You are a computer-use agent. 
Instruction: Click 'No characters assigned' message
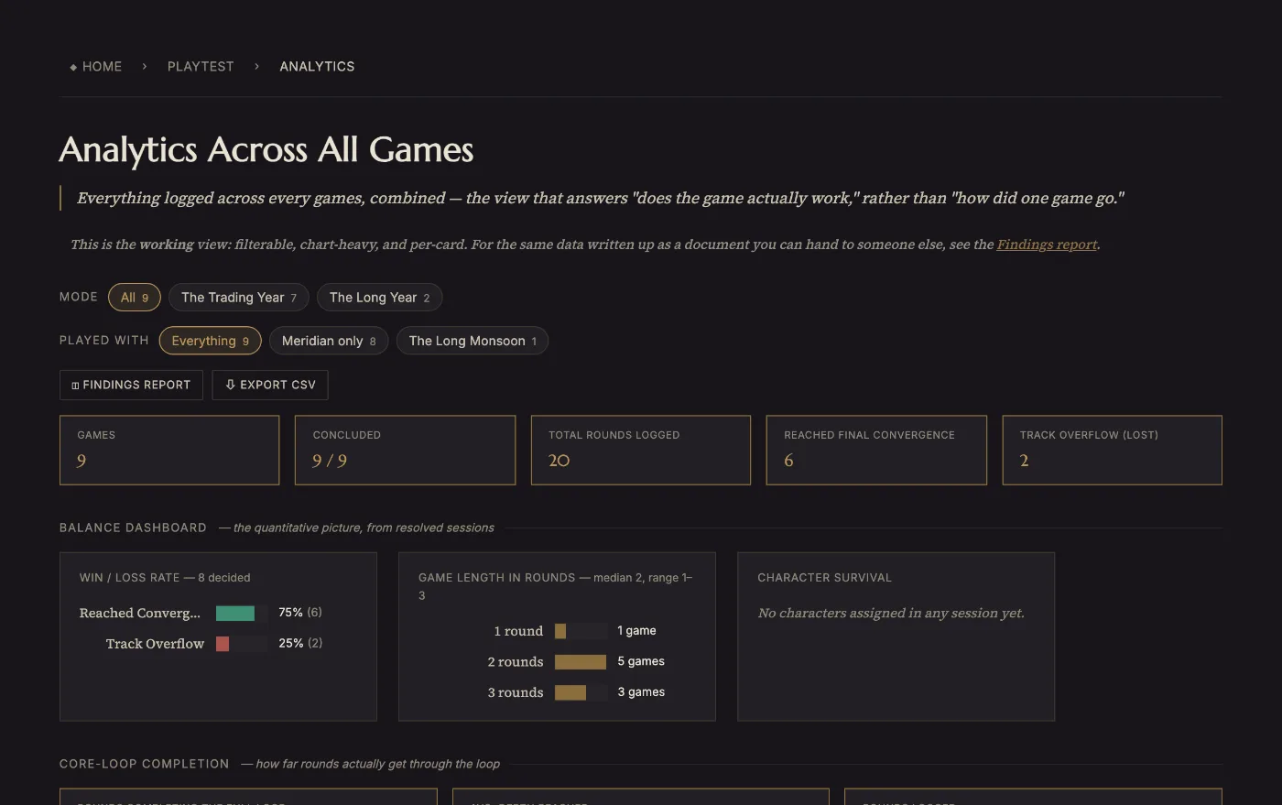891,614
